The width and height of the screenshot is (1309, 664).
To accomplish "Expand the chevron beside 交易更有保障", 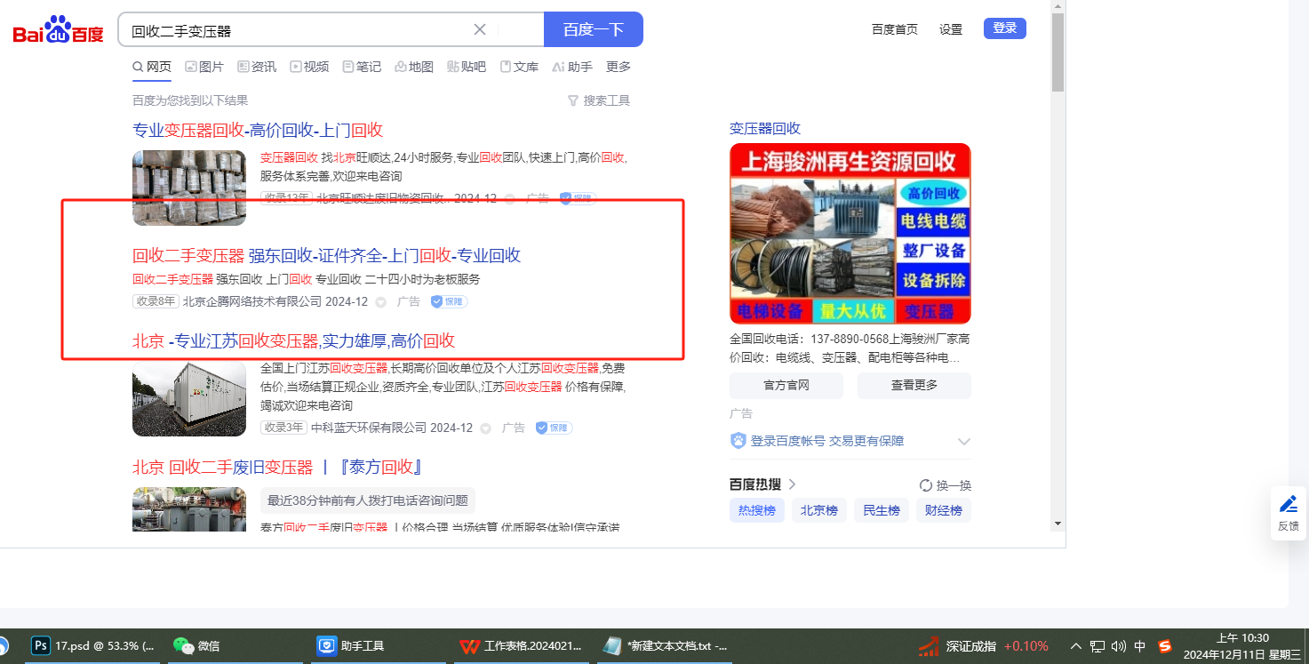I will [964, 442].
